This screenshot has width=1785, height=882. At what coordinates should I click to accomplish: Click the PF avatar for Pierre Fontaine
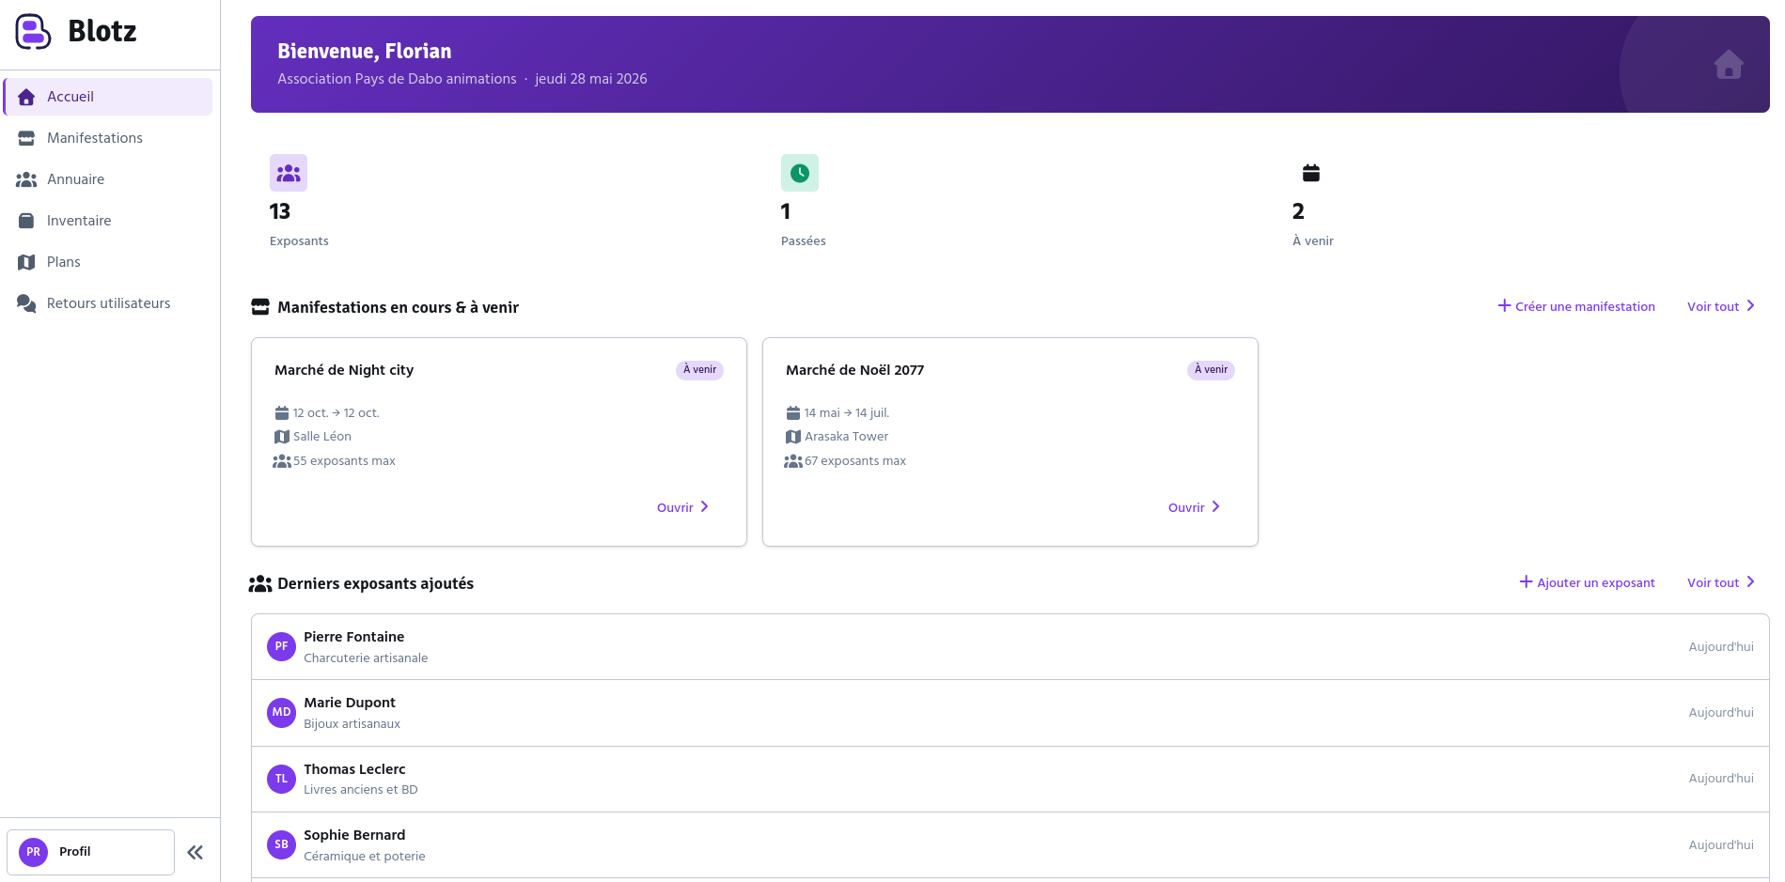tap(281, 646)
